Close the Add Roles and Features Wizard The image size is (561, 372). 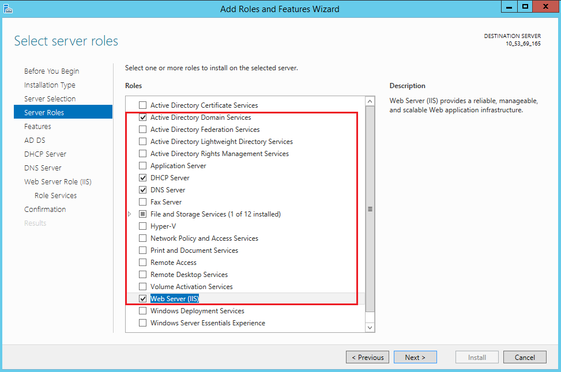(x=545, y=6)
